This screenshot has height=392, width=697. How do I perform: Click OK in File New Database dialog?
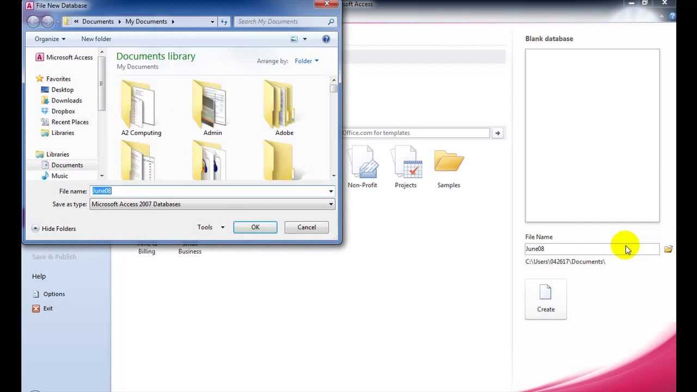pos(255,227)
